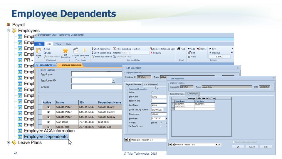This screenshot has width=282, height=159.
Task: Click the Group filter text field
Action: (97, 87)
